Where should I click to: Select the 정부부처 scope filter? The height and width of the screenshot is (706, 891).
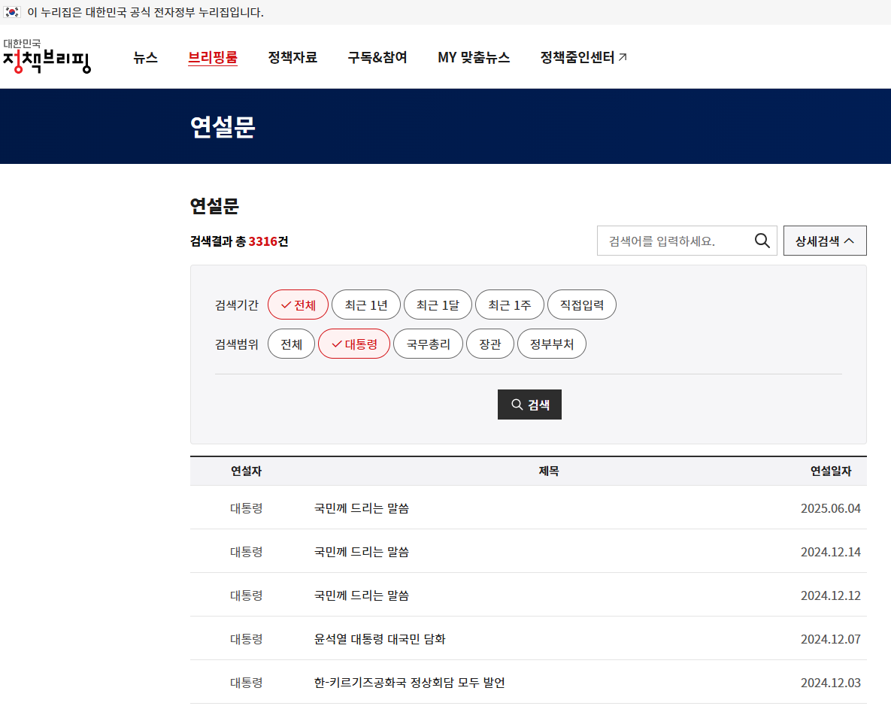(x=552, y=344)
